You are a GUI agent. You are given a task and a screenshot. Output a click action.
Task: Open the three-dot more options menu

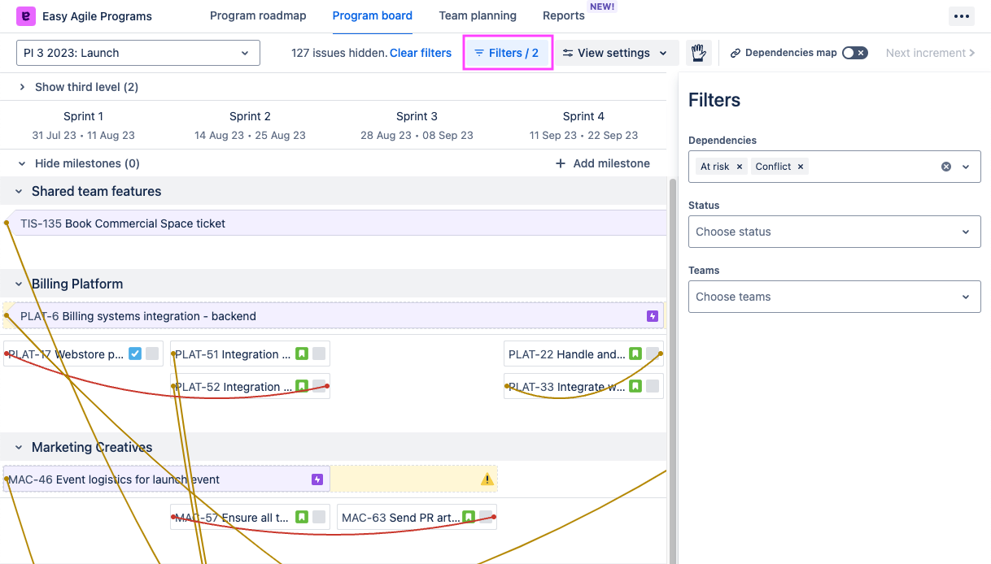pos(961,16)
